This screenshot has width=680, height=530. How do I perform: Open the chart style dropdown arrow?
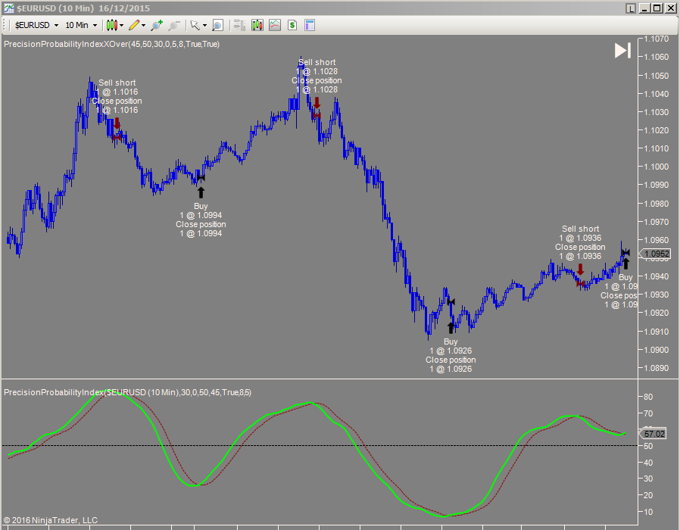pyautogui.click(x=120, y=25)
